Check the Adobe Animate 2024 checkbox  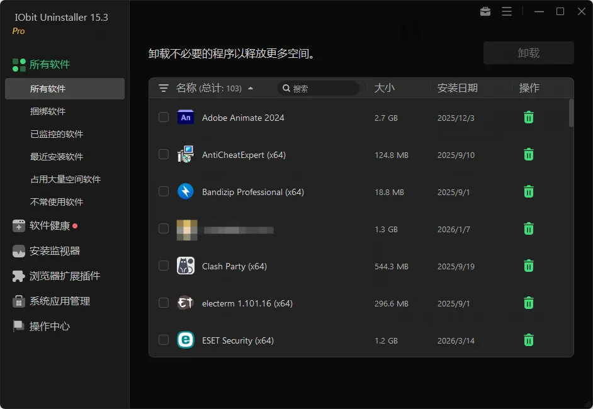pyautogui.click(x=164, y=117)
